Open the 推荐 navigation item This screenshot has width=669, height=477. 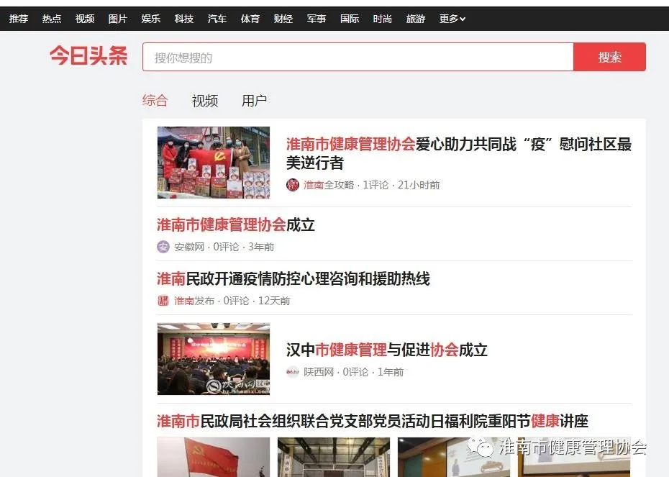tap(19, 19)
